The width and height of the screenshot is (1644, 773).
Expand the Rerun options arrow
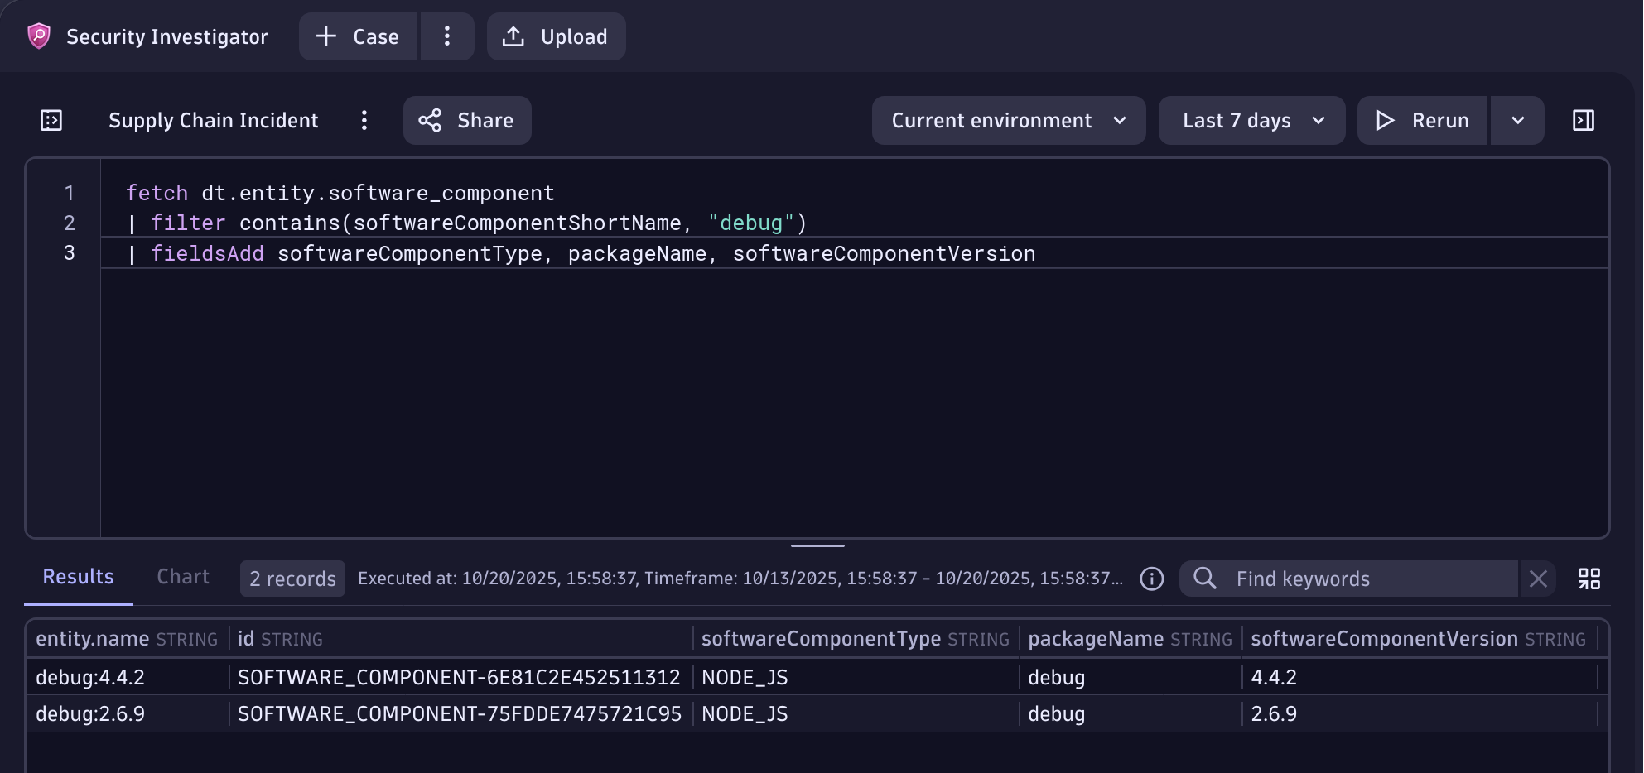tap(1517, 121)
